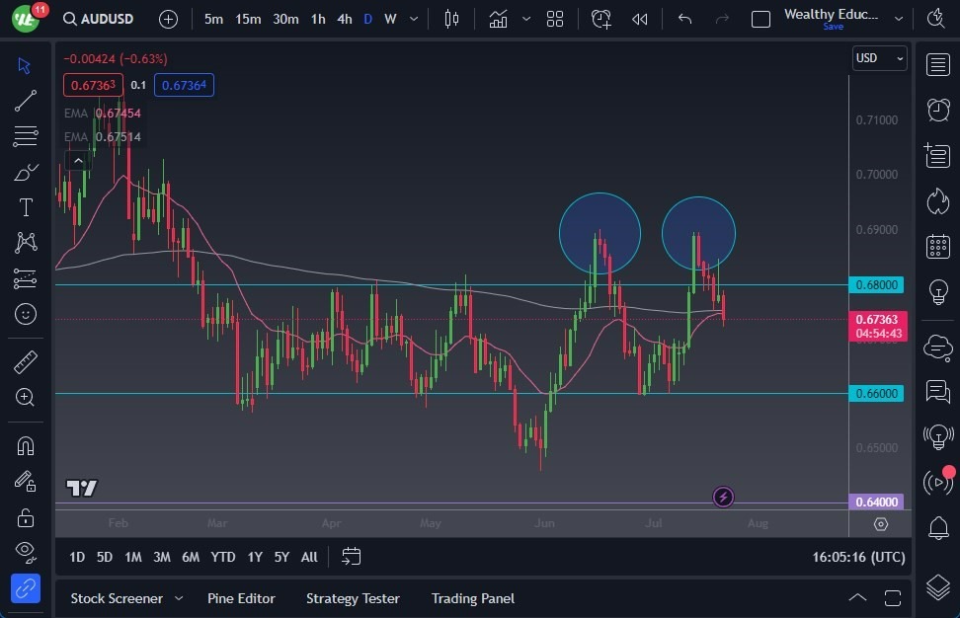Expand the timeframe interval dropdown
Screen dimensions: 960x618
[x=413, y=17]
